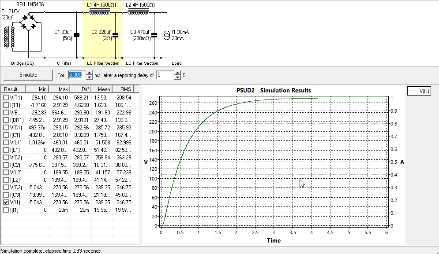Uncheck the V(I1) result checkbox

(x=6, y=202)
